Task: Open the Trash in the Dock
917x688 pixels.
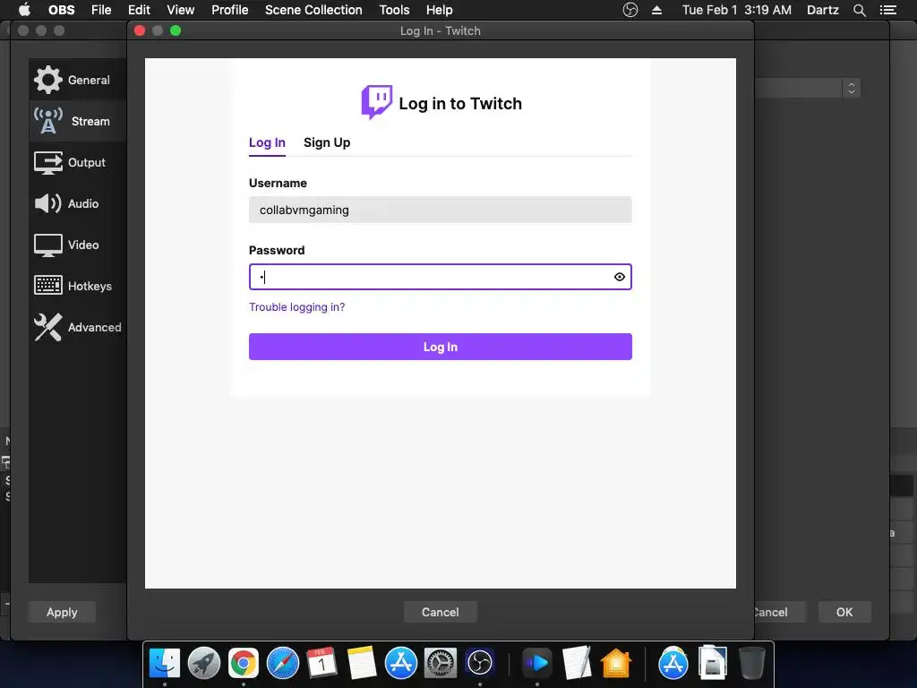Action: tap(751, 664)
